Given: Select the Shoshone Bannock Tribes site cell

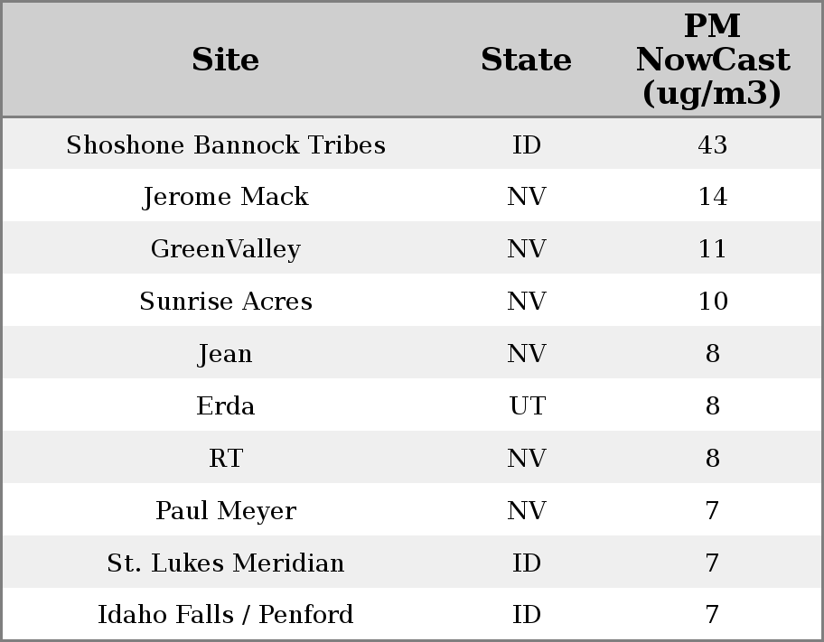Looking at the screenshot, I should click(x=226, y=145).
